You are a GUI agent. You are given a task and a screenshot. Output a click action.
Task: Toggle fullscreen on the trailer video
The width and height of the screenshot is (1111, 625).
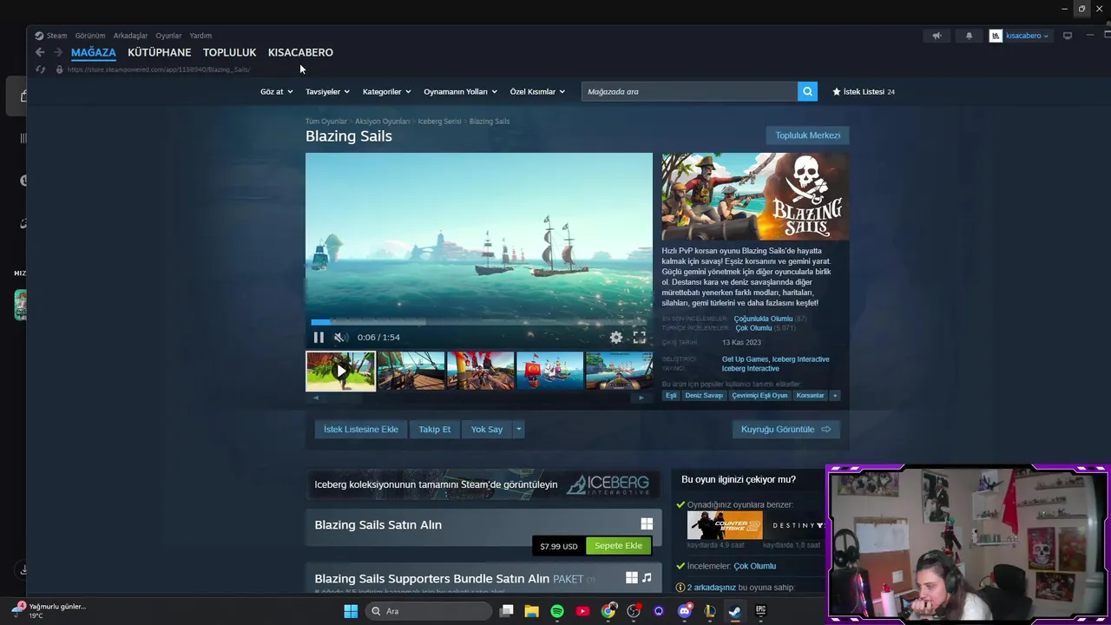tap(639, 337)
